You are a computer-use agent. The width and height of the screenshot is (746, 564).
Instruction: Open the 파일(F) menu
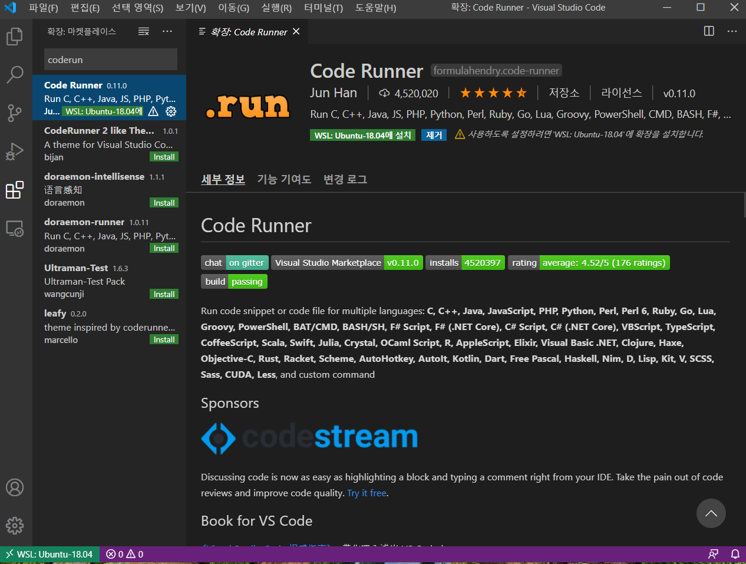tap(44, 8)
